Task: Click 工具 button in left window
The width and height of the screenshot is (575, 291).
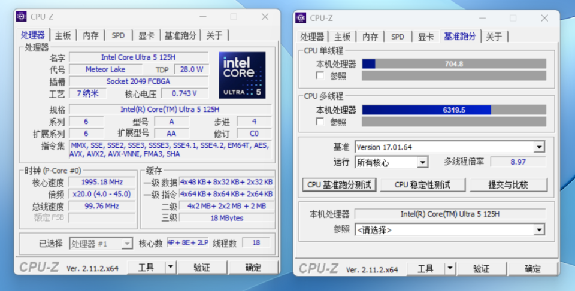Action: pyautogui.click(x=146, y=267)
